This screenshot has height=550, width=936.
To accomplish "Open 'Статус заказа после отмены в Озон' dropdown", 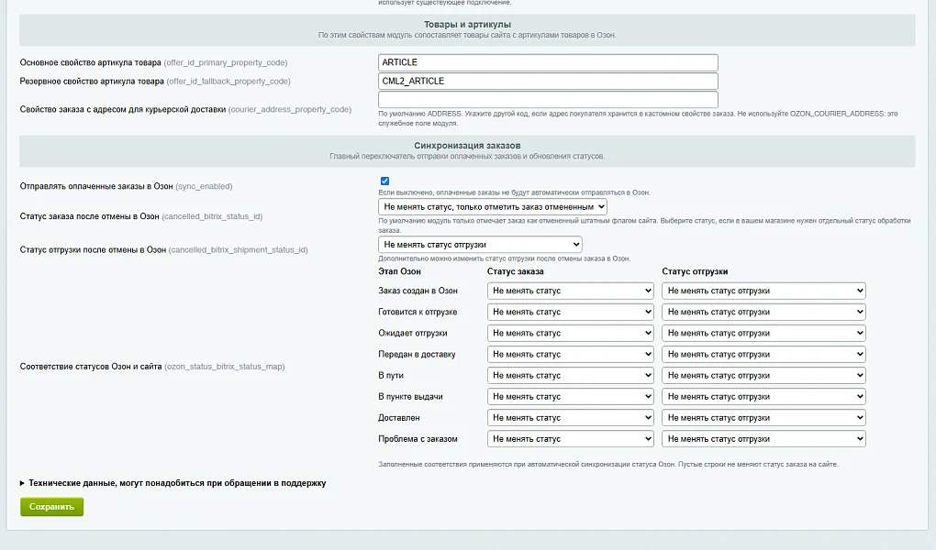I will click(x=493, y=207).
